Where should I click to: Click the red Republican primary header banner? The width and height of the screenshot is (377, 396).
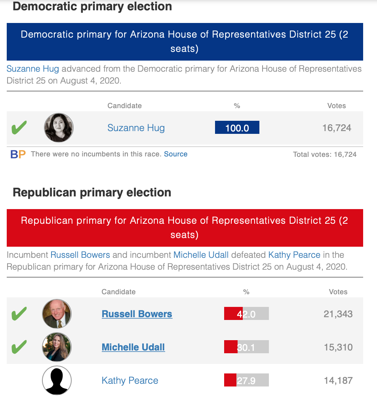pyautogui.click(x=185, y=228)
